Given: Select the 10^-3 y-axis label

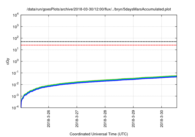Looking at the screenshot, I should click(15, 96).
